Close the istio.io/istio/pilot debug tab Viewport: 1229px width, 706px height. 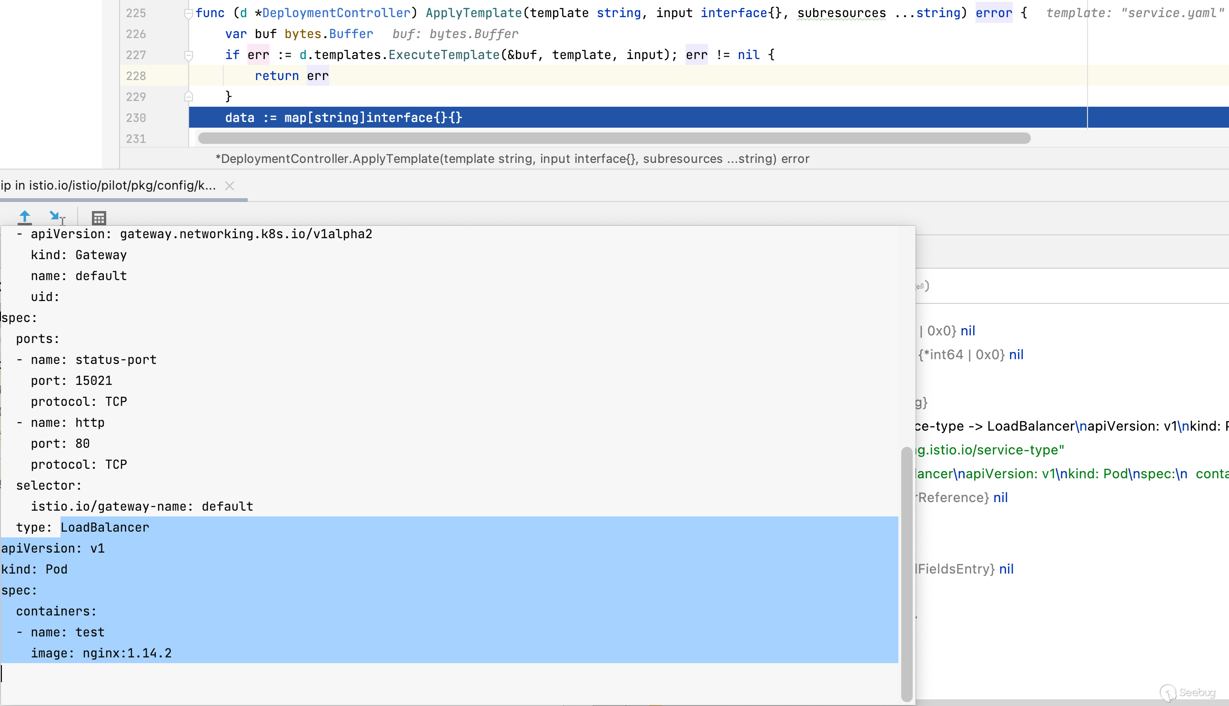point(230,186)
